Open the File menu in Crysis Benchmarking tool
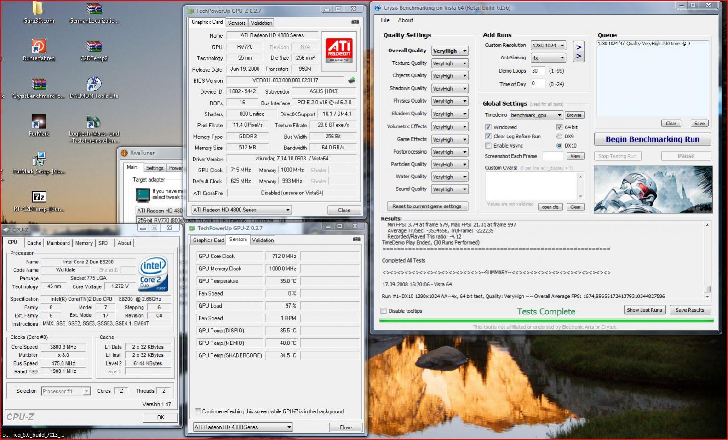 pyautogui.click(x=385, y=20)
